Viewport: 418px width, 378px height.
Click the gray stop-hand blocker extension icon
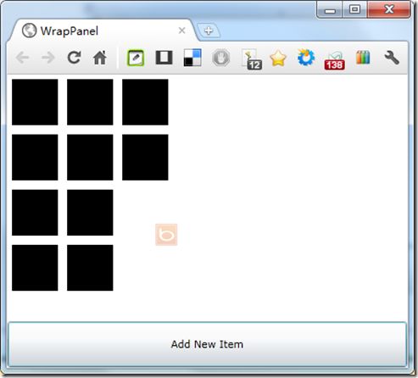[221, 58]
